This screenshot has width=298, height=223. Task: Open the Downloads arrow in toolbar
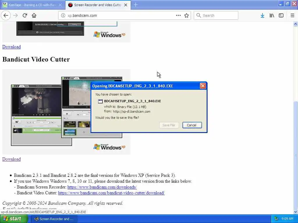pyautogui.click(x=262, y=15)
